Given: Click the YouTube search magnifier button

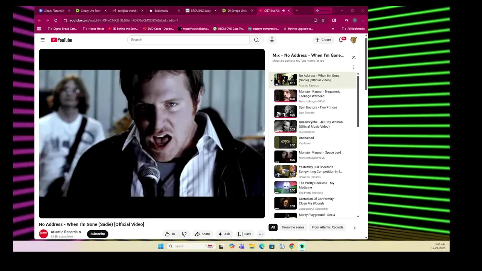Looking at the screenshot, I should coord(256,40).
